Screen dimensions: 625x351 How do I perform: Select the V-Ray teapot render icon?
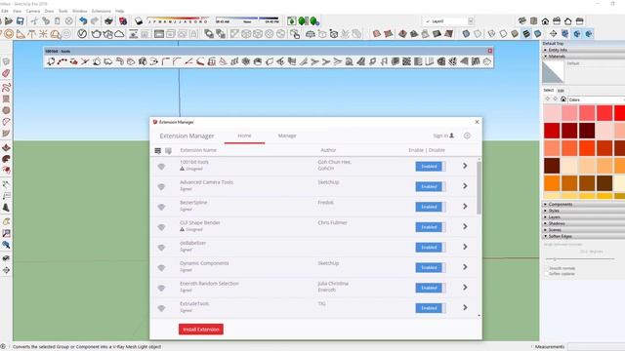coord(96,34)
